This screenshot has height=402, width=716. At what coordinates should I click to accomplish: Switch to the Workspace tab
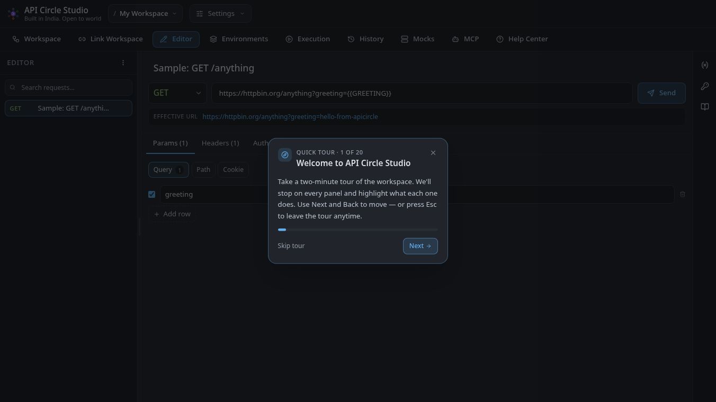point(37,39)
